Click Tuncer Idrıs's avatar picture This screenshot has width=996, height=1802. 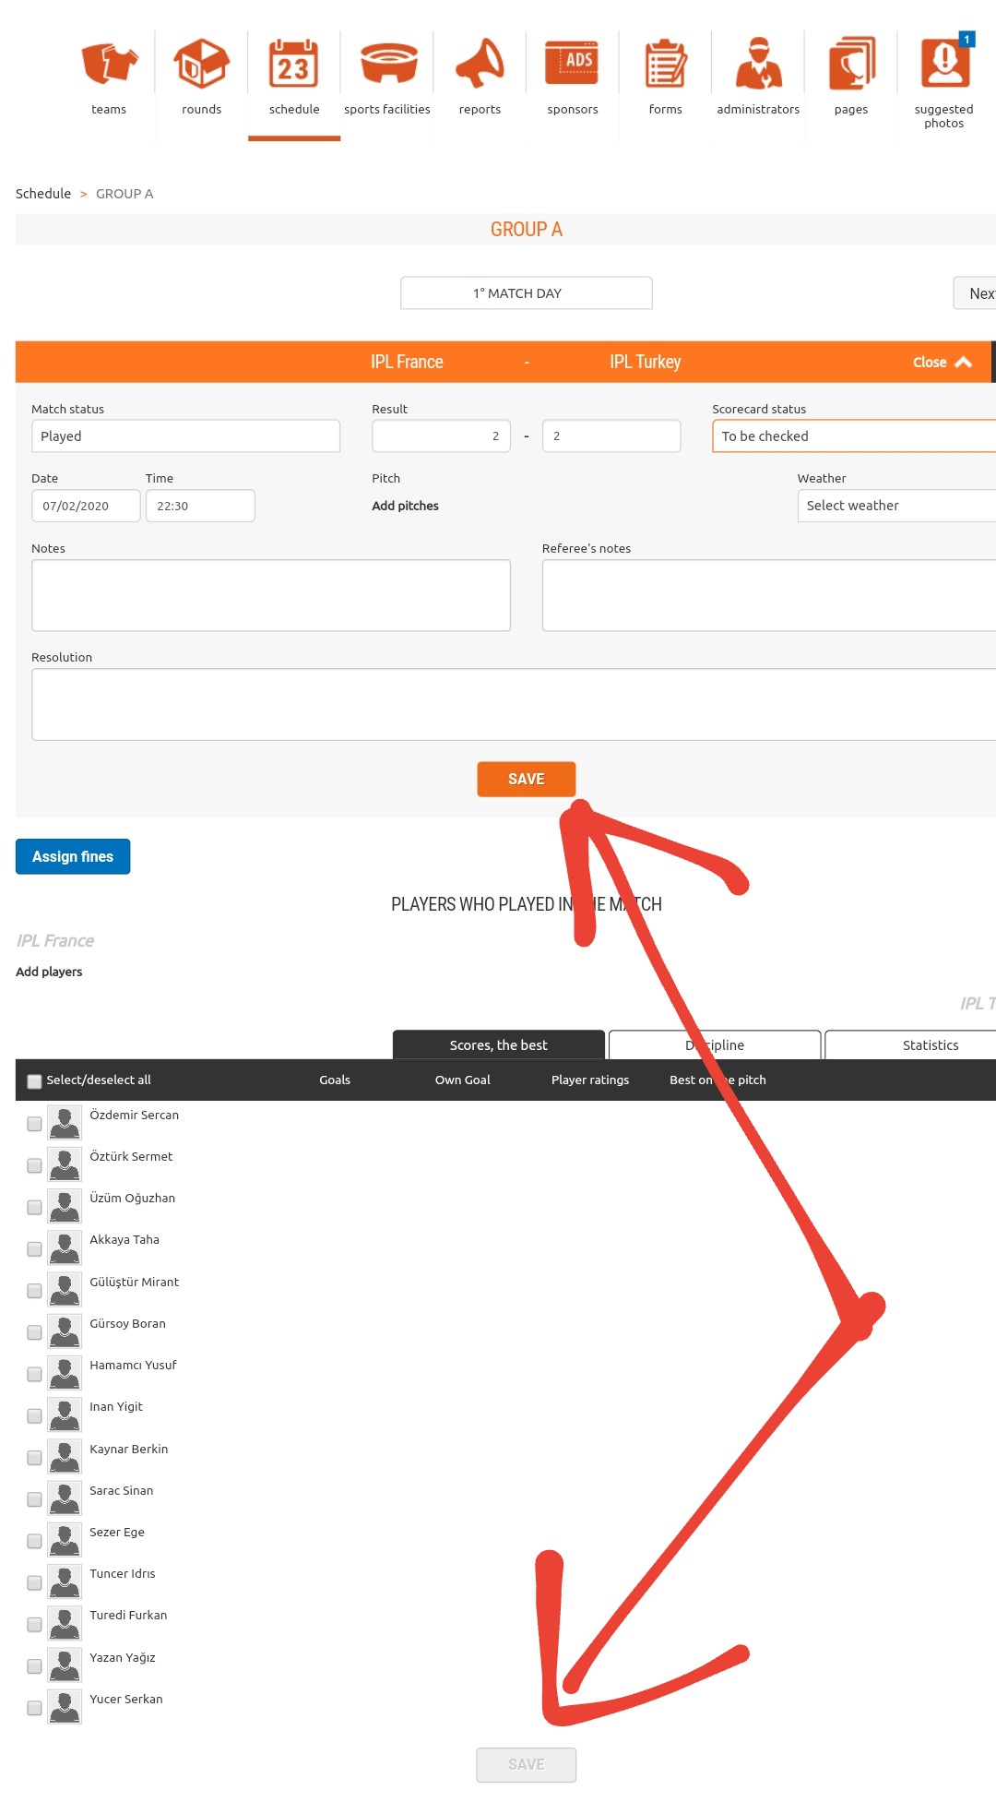65,1582
